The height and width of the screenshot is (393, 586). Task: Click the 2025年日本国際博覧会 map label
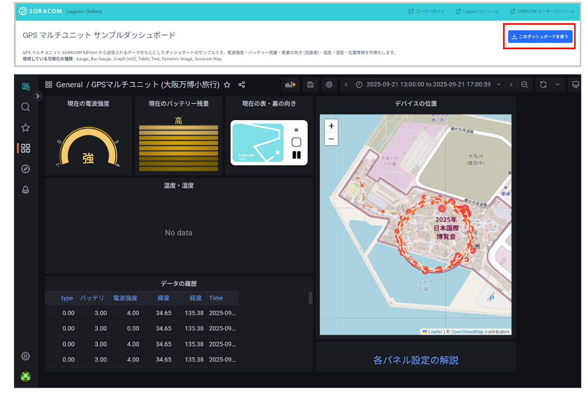click(x=446, y=227)
